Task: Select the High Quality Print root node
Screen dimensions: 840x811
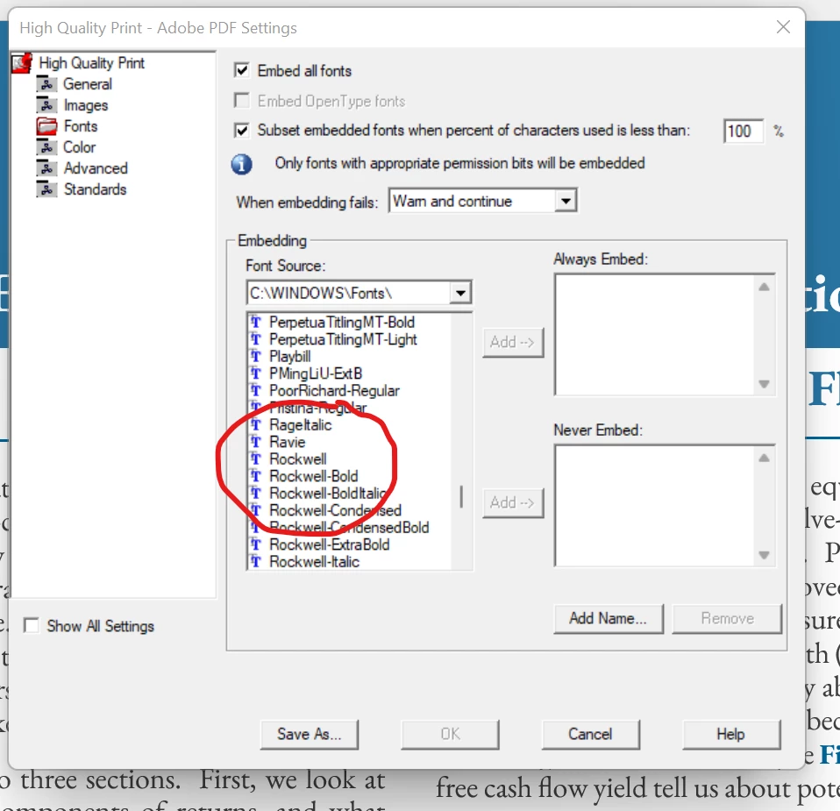Action: pyautogui.click(x=91, y=63)
